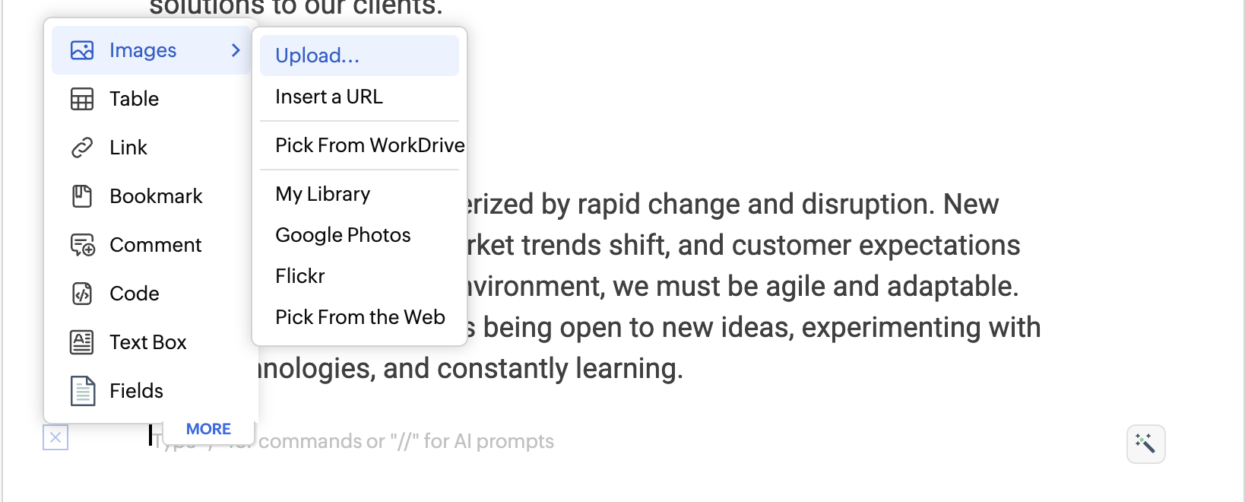Click the MORE button
Image resolution: width=1245 pixels, height=502 pixels.
[x=208, y=429]
